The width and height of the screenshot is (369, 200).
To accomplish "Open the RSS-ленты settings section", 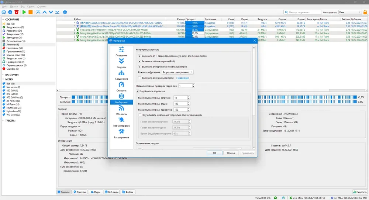I will click(x=121, y=110).
